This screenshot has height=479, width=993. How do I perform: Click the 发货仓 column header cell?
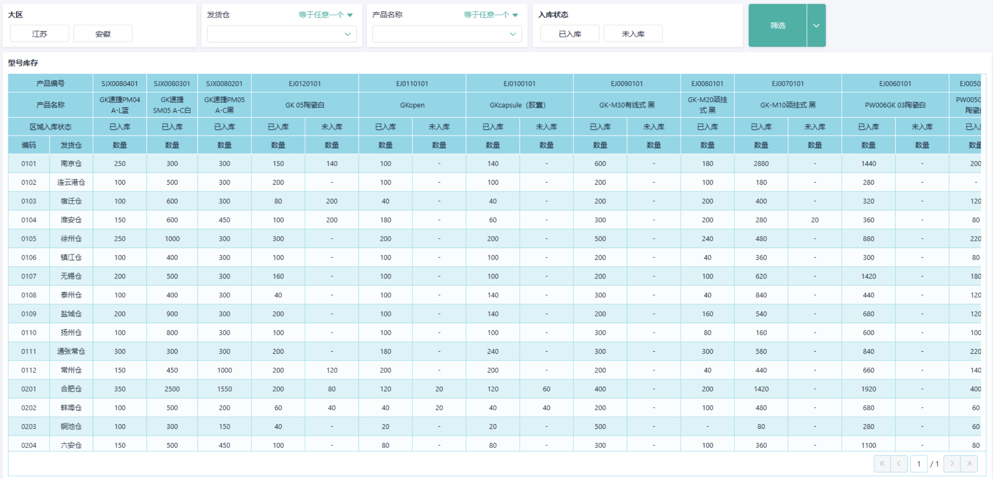71,145
